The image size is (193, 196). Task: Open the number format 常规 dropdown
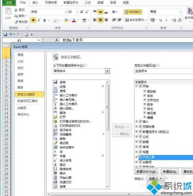(180, 12)
